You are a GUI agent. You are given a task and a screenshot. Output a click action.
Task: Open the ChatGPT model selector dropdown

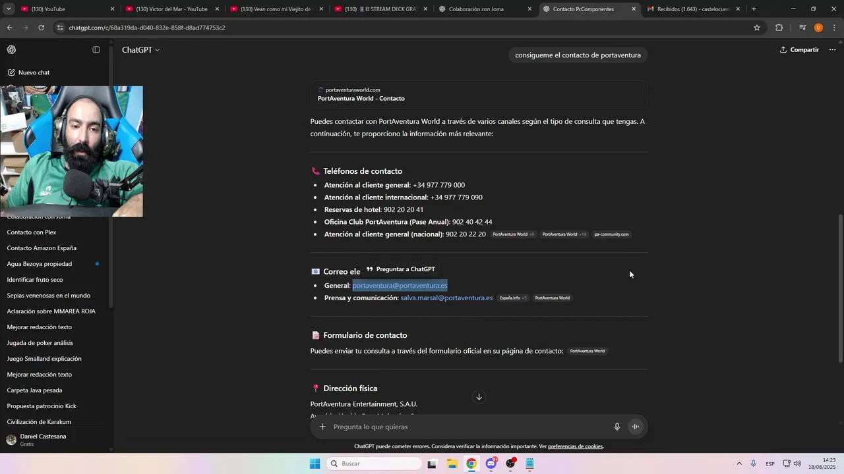click(x=140, y=50)
